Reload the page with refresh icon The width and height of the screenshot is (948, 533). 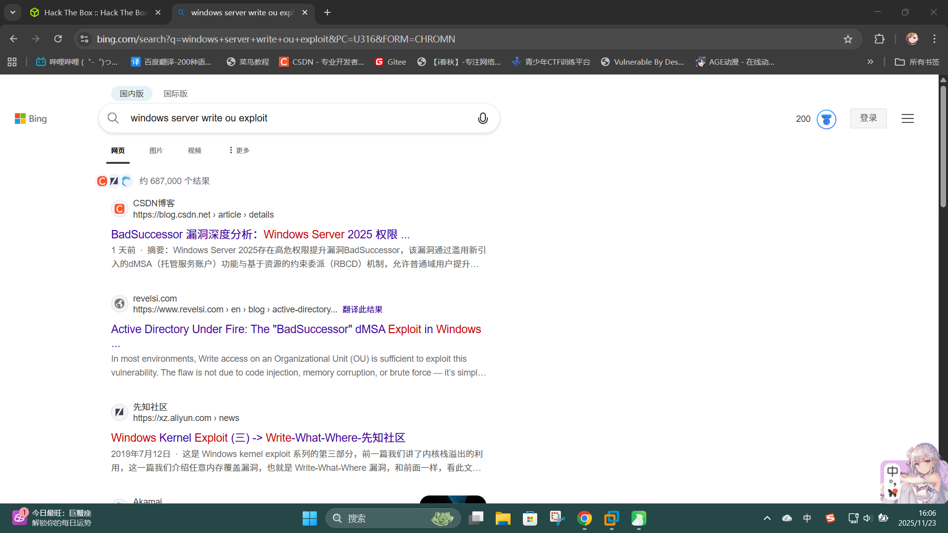tap(58, 39)
